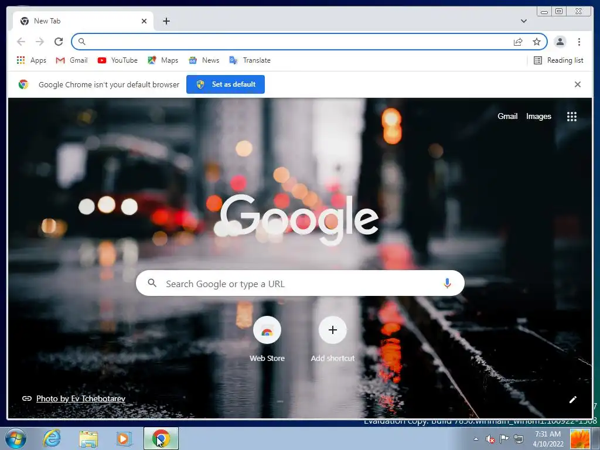Launch Internet Explorer from the taskbar
The image size is (600, 450).
pyautogui.click(x=52, y=438)
